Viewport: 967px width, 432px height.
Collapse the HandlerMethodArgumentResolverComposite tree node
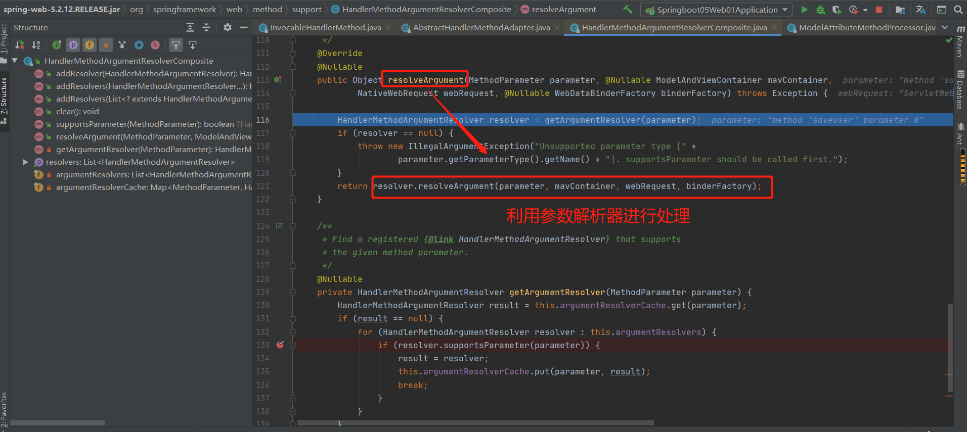point(15,61)
